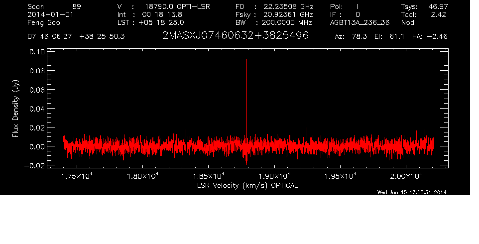Click the x-axis tick label 2.00×10⁴
Viewport: 479px width, 244px height.
406,176
